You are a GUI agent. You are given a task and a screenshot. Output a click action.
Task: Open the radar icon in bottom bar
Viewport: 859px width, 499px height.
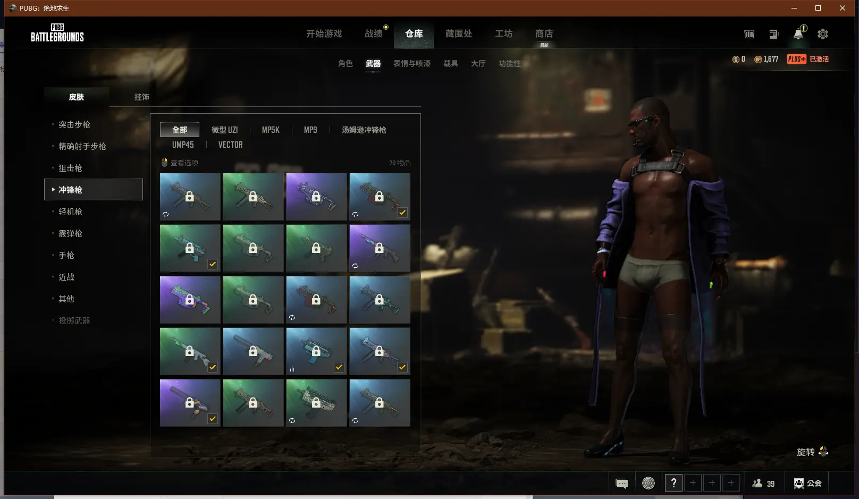click(x=649, y=483)
